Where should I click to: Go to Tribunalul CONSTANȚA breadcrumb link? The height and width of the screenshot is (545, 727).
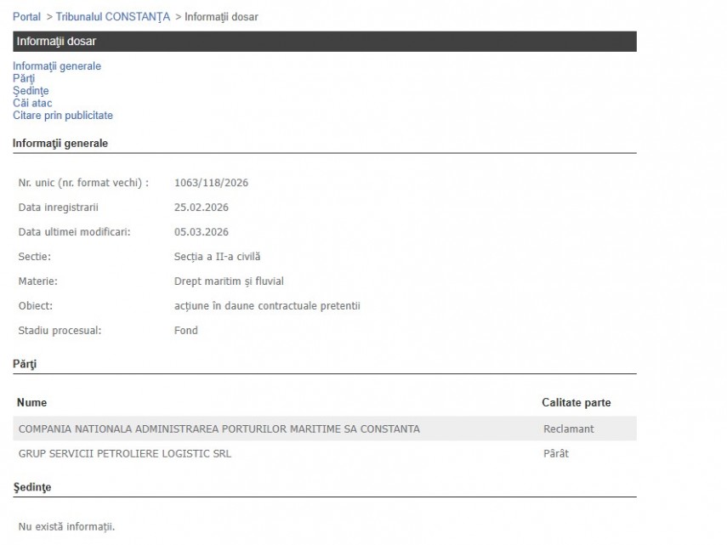point(113,17)
